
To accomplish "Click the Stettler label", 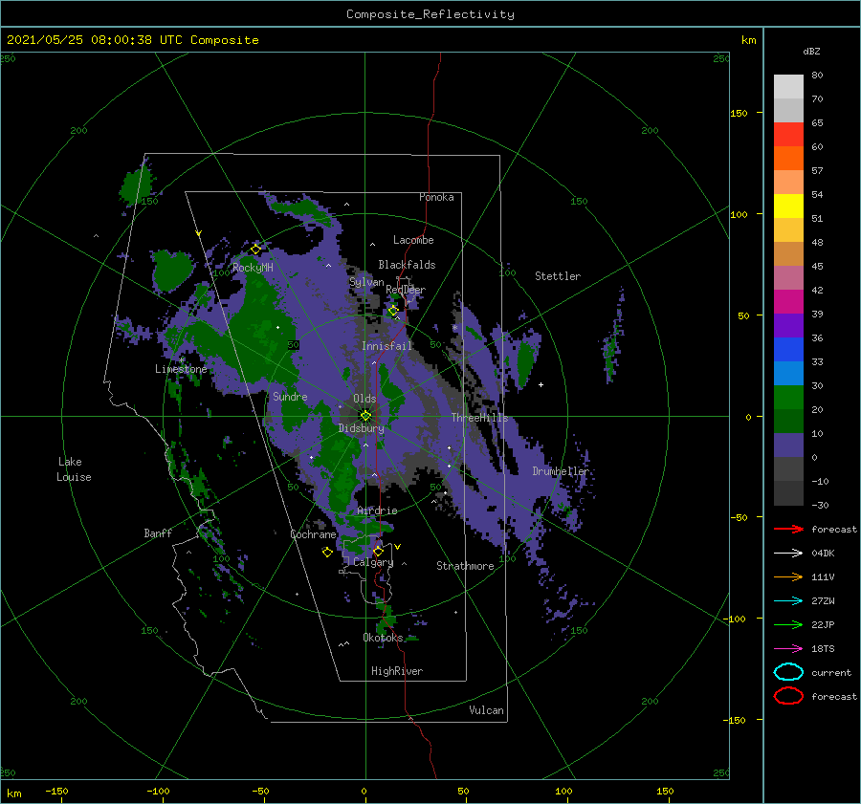I will pyautogui.click(x=558, y=276).
